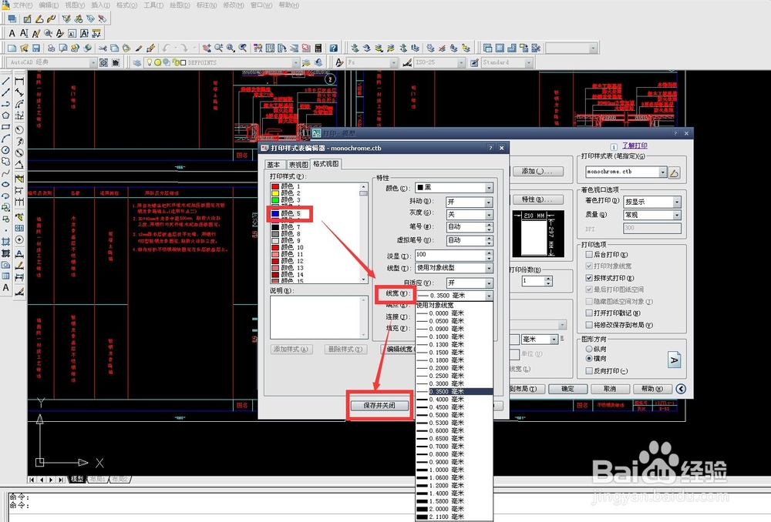Click the Pan realtime hand icon
The image size is (771, 522).
click(207, 48)
